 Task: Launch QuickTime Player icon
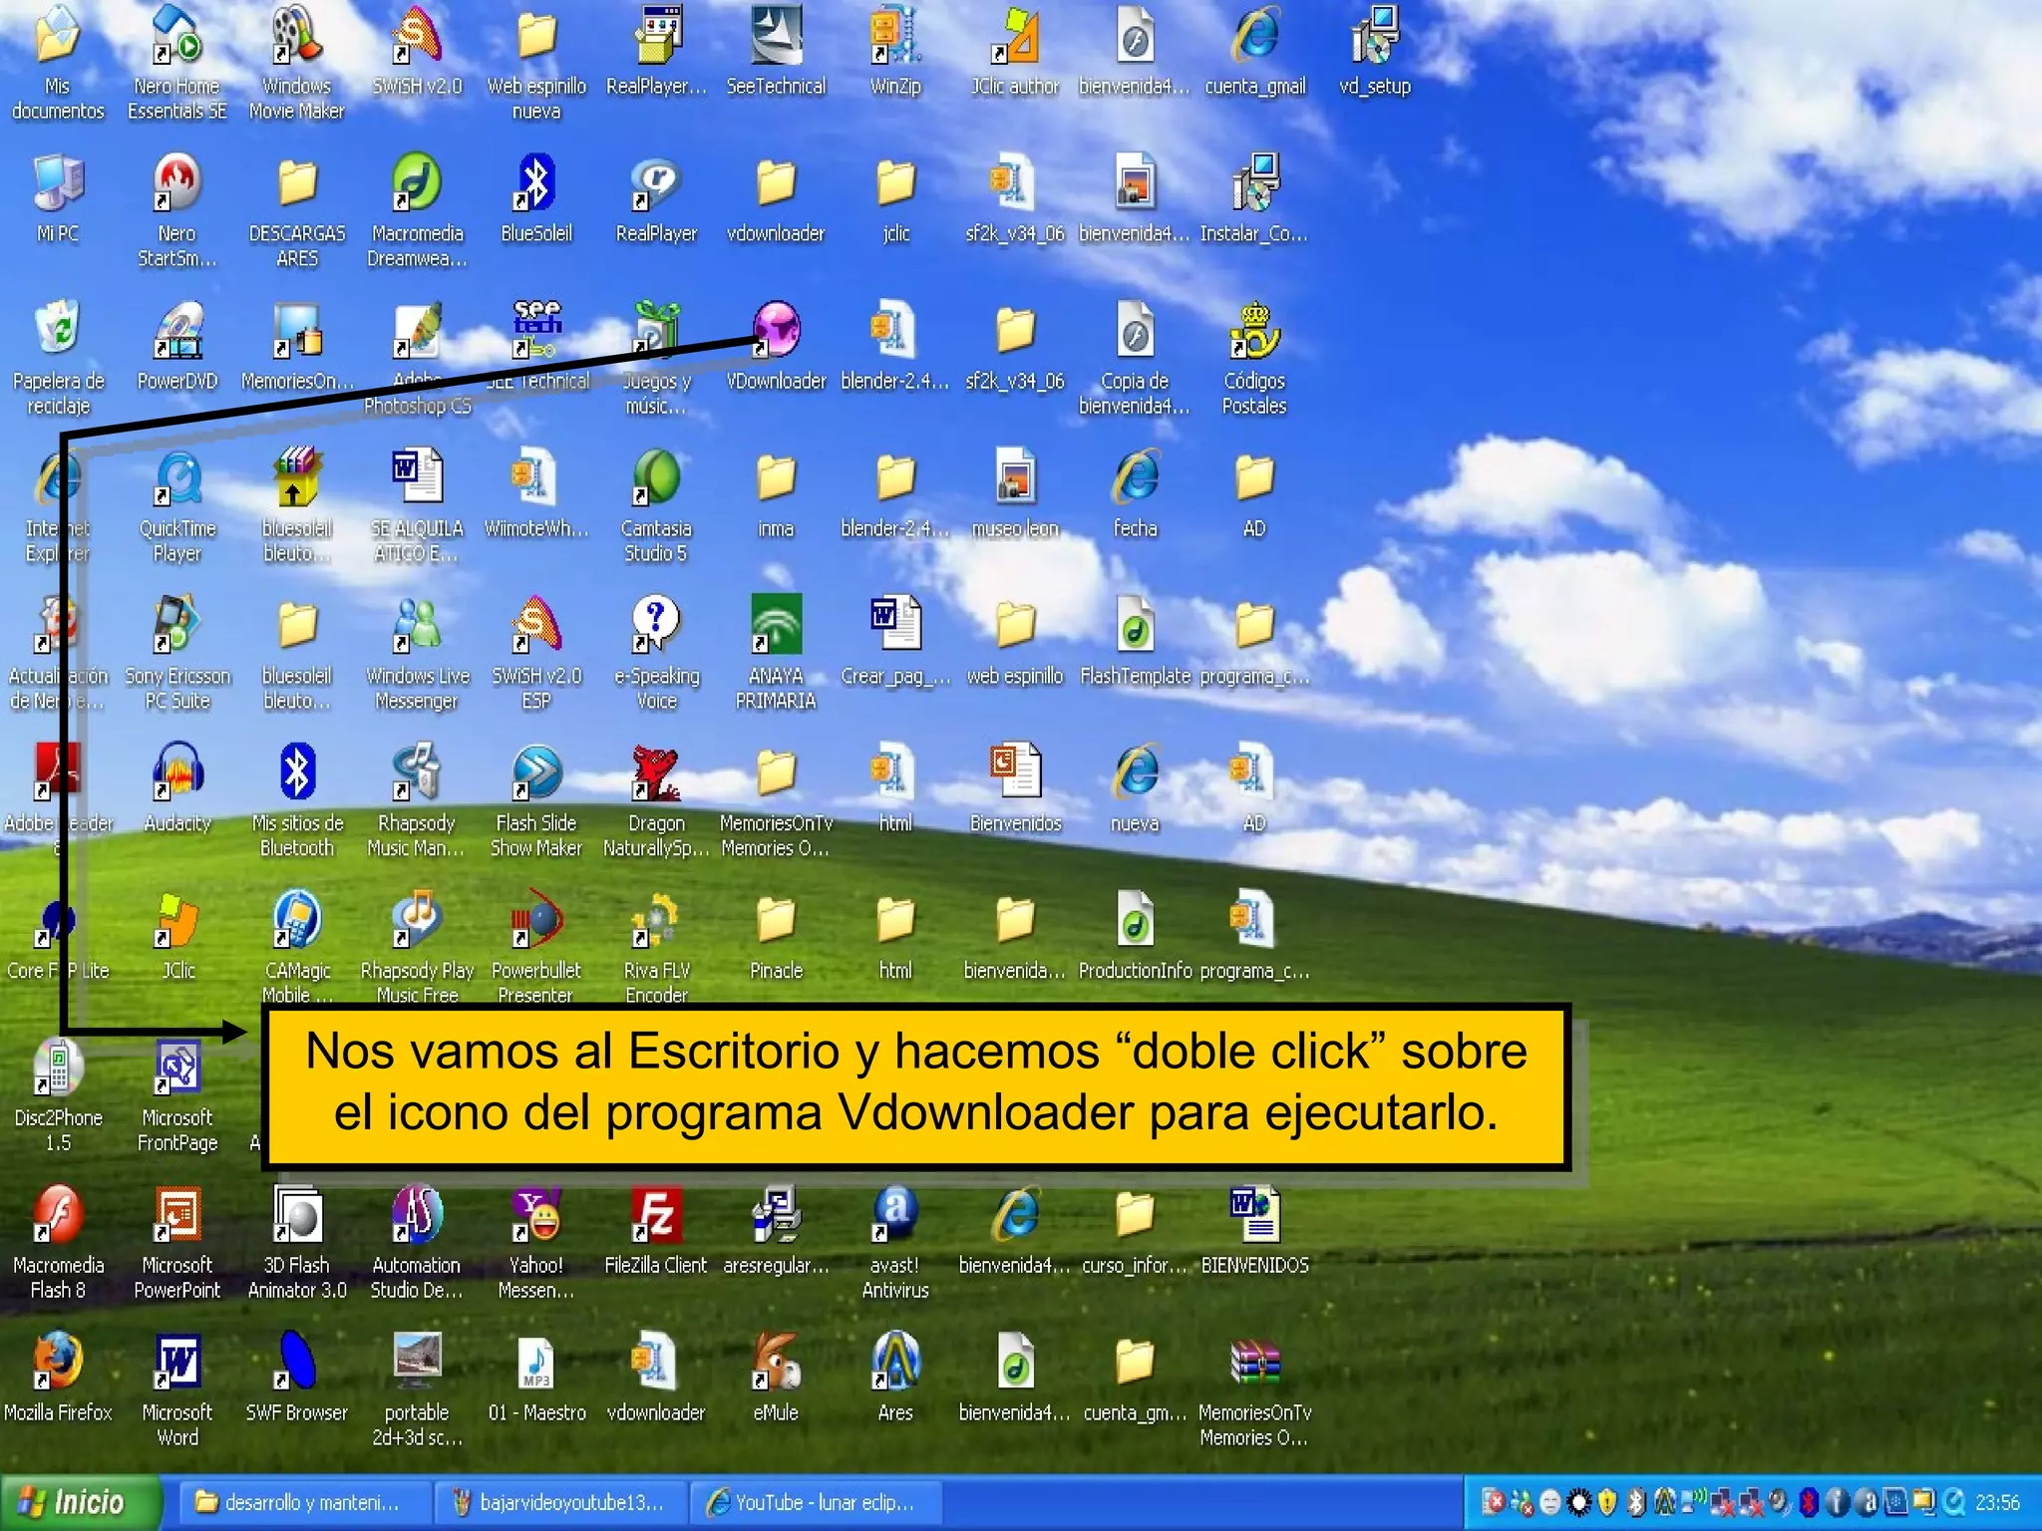click(177, 476)
